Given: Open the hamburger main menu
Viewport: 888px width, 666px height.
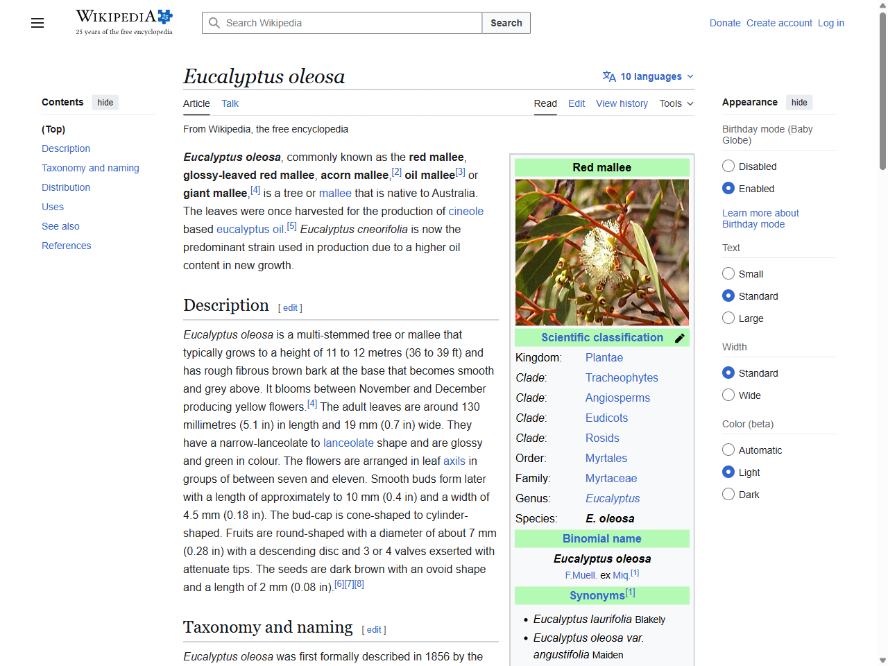Looking at the screenshot, I should pyautogui.click(x=37, y=23).
